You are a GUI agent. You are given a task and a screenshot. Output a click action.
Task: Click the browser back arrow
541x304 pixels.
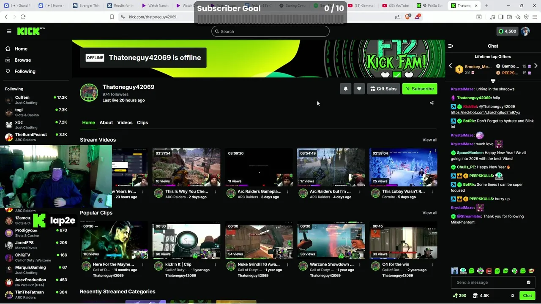point(6,17)
